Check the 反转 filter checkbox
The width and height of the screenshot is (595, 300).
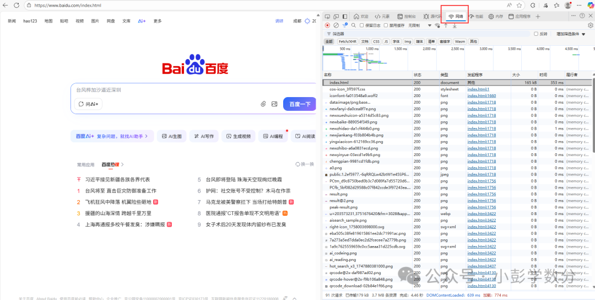536,34
